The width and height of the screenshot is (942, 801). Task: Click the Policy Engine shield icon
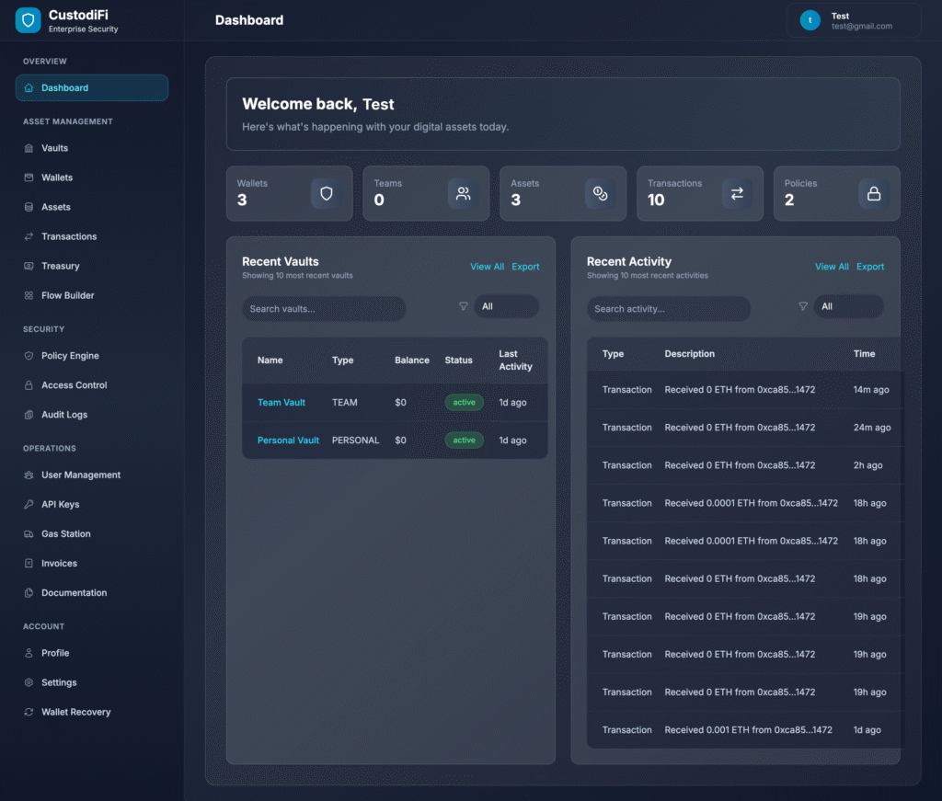(29, 356)
